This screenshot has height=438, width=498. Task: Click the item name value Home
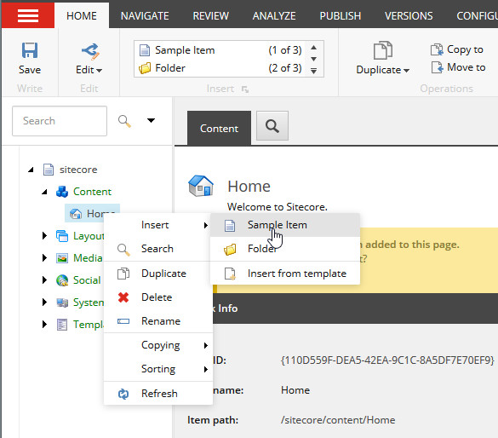pyautogui.click(x=295, y=390)
